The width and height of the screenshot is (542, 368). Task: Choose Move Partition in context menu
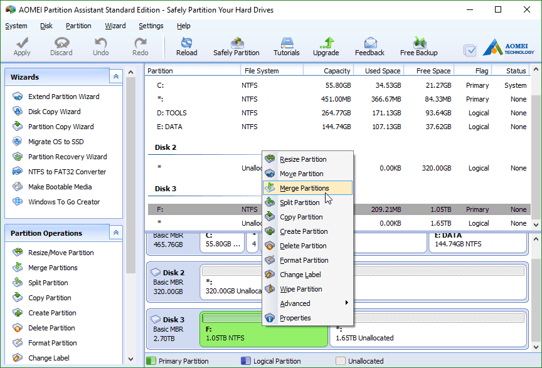click(307, 174)
